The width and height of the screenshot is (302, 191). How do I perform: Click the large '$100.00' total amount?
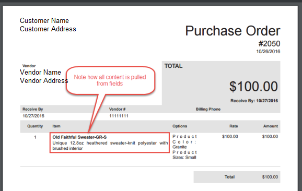coord(253,86)
